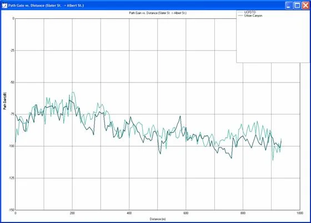Viewport: 311px width, 223px height.
Task: Click the Urban Canyon legend line swatch
Action: pyautogui.click(x=240, y=15)
